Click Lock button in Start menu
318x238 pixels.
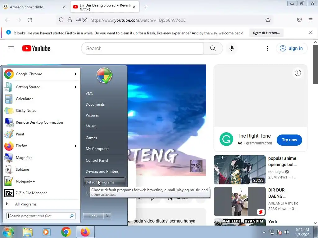(93, 216)
